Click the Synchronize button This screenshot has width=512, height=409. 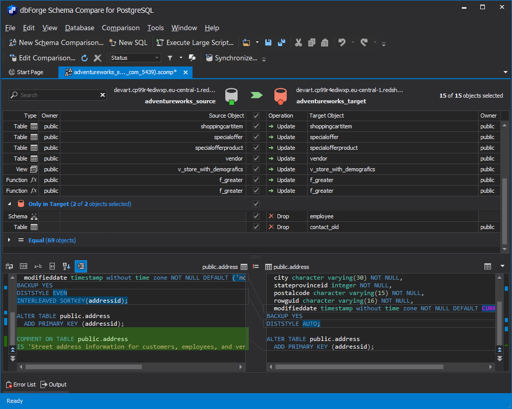coord(231,58)
